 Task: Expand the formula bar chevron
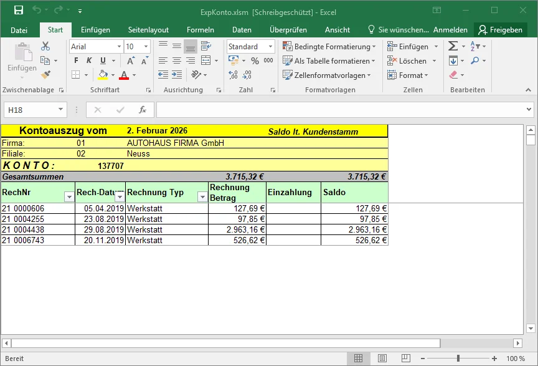coord(529,110)
